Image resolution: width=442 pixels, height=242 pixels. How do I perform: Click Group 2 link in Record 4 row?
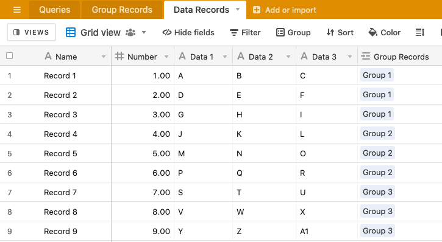point(377,133)
